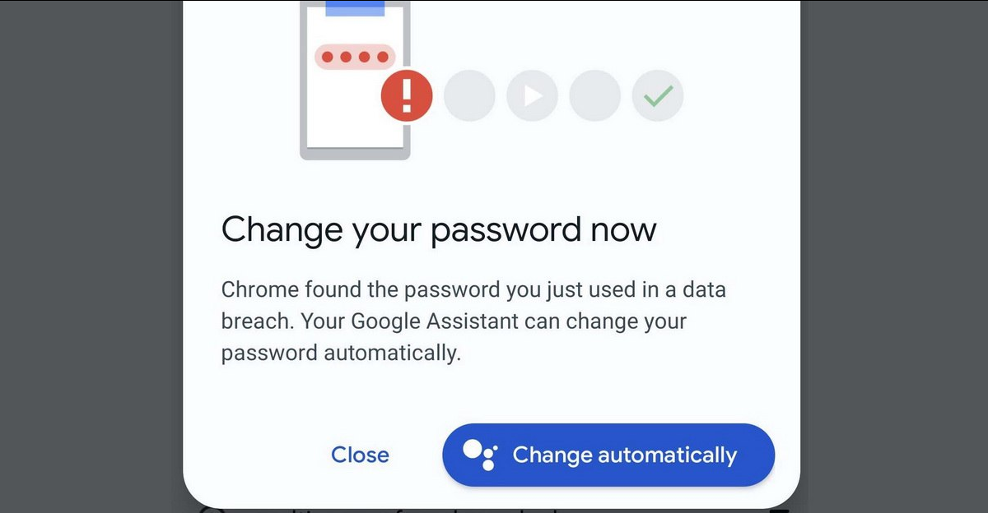This screenshot has height=513, width=988.
Task: Click the phone illustration's white screen body
Action: click(346, 115)
